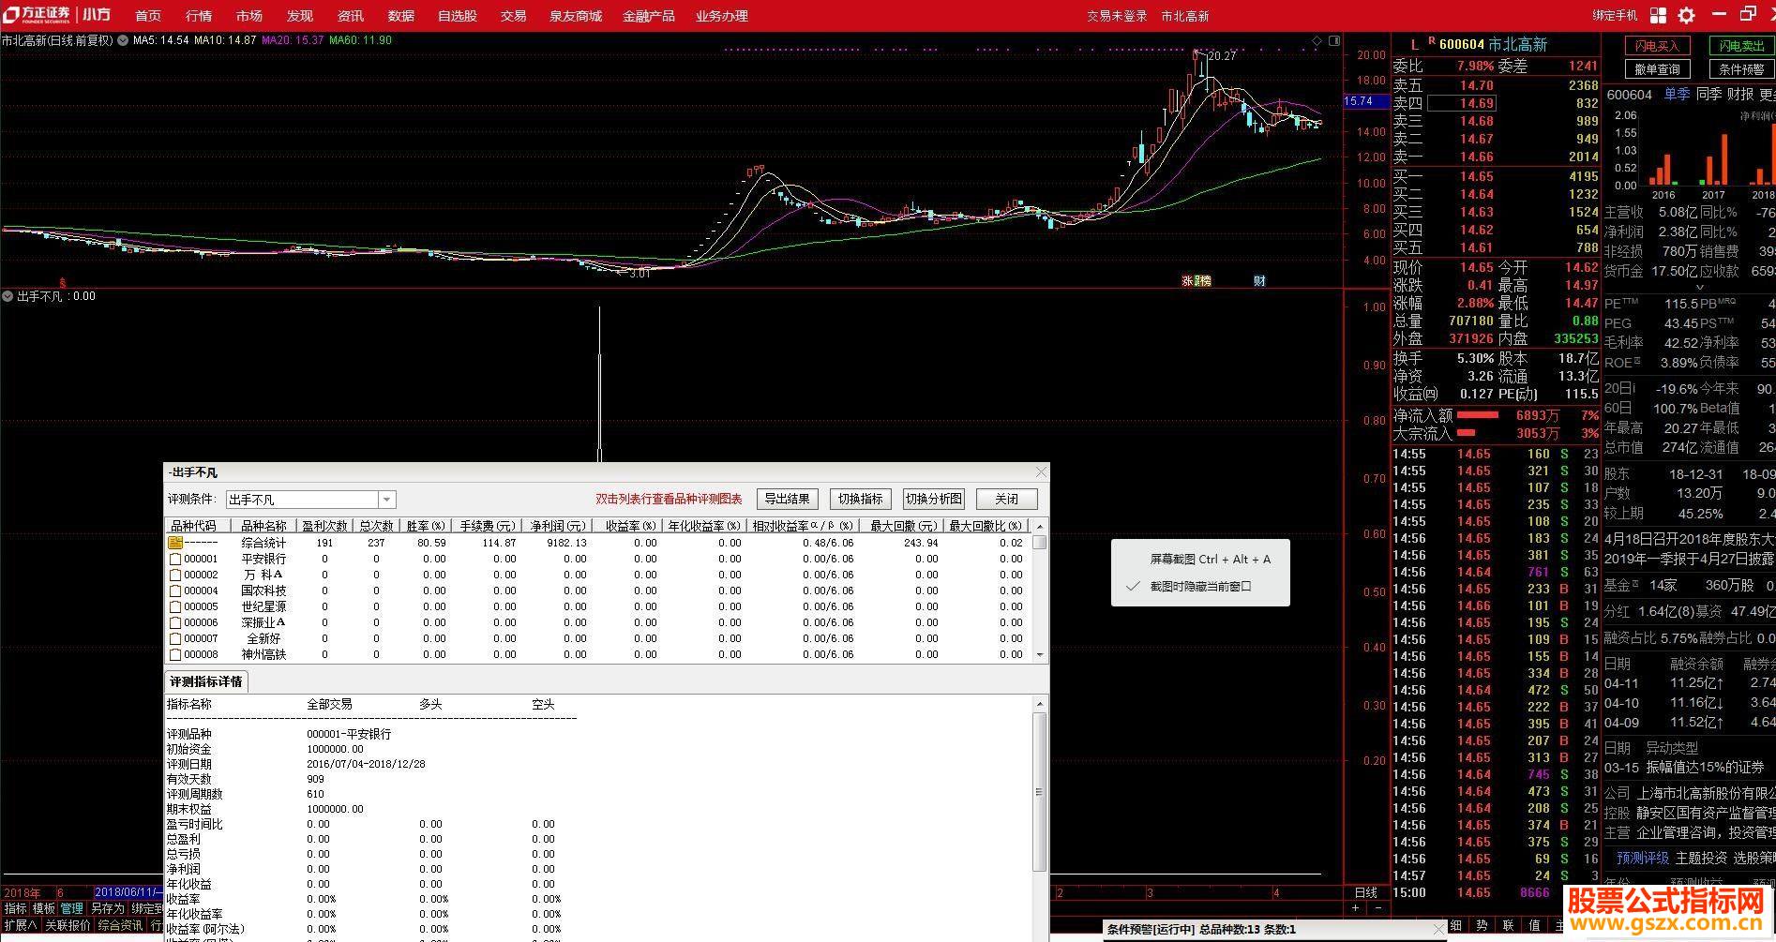The height and width of the screenshot is (942, 1776).
Task: Click the 日线 period selector
Action: coord(1366,892)
